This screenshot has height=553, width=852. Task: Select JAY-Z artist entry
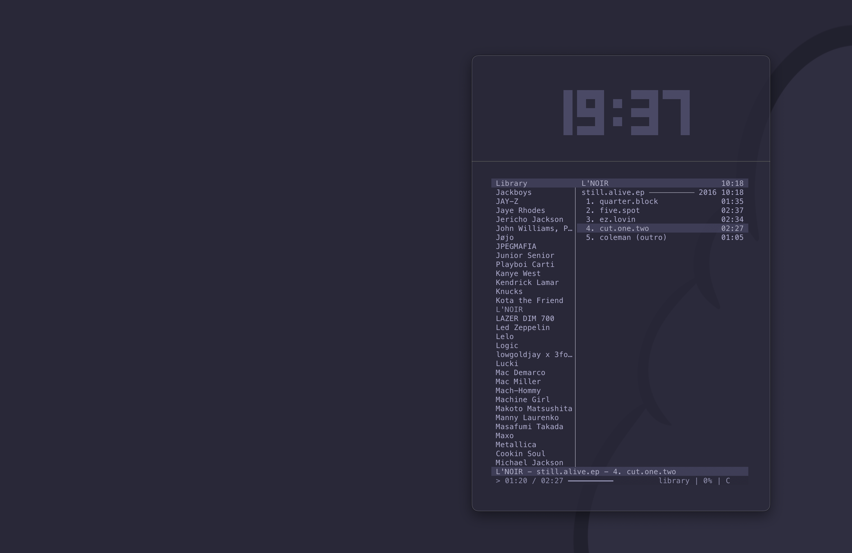click(x=507, y=201)
